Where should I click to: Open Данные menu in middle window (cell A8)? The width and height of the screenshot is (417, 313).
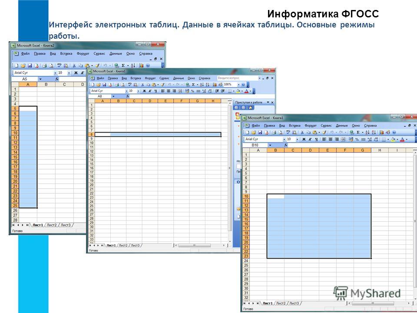point(179,78)
